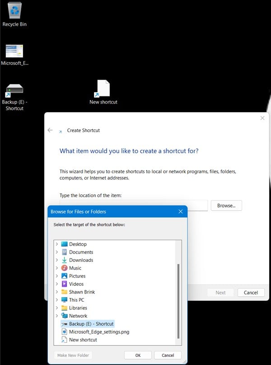Click the Shawn Brink folder icon

(x=65, y=292)
